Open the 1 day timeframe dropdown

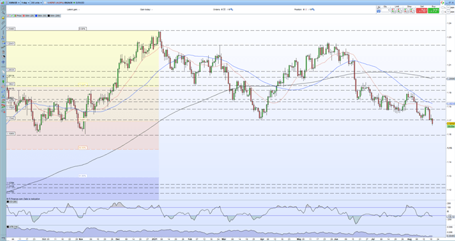pos(25,3)
